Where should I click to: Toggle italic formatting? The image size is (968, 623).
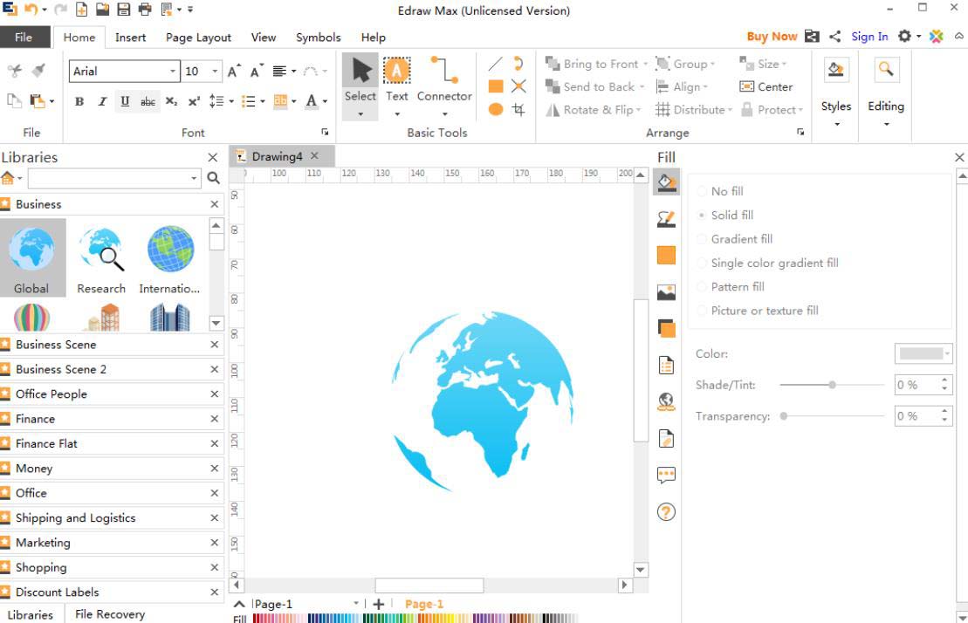[102, 102]
